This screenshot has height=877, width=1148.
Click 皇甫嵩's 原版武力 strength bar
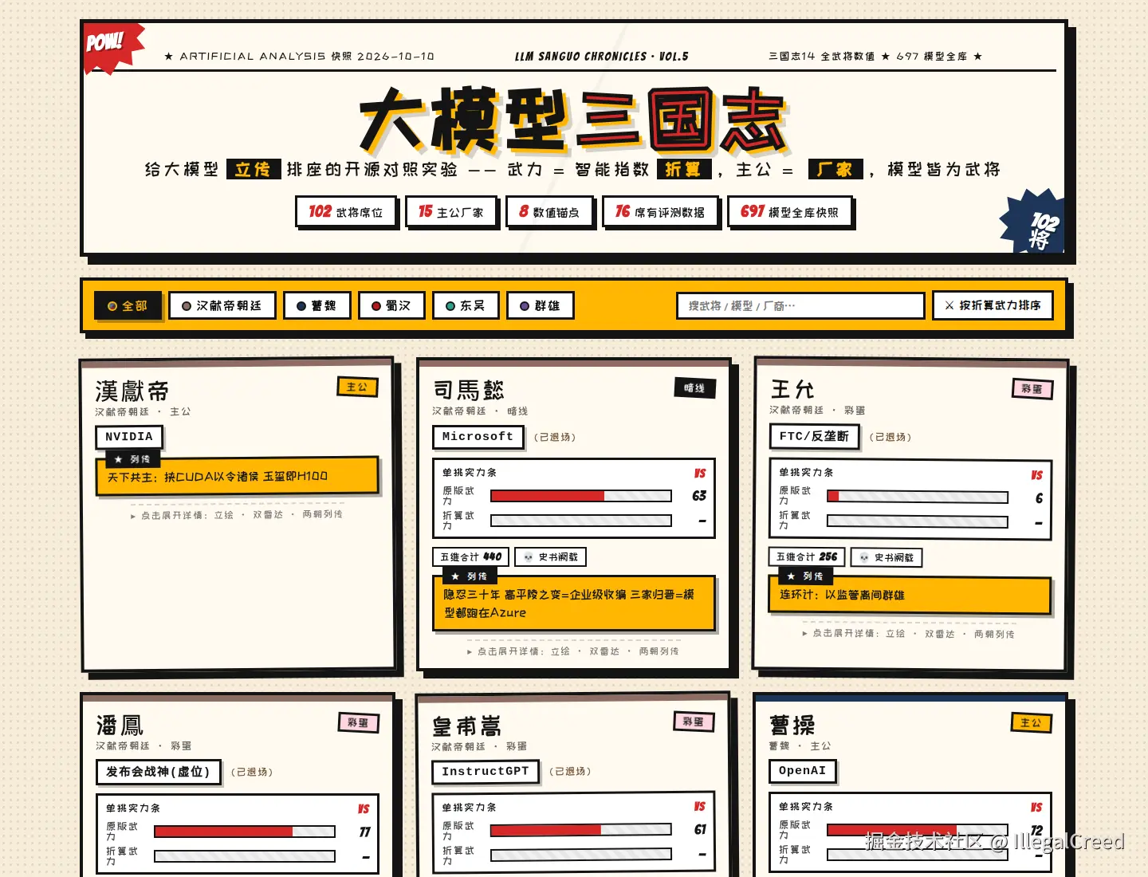(x=581, y=830)
